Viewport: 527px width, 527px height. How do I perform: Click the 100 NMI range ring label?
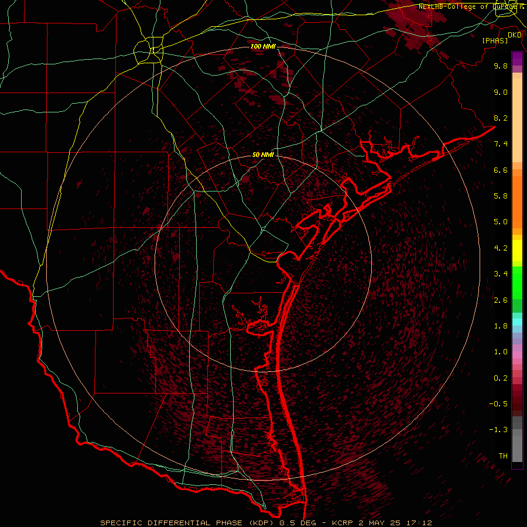point(263,46)
